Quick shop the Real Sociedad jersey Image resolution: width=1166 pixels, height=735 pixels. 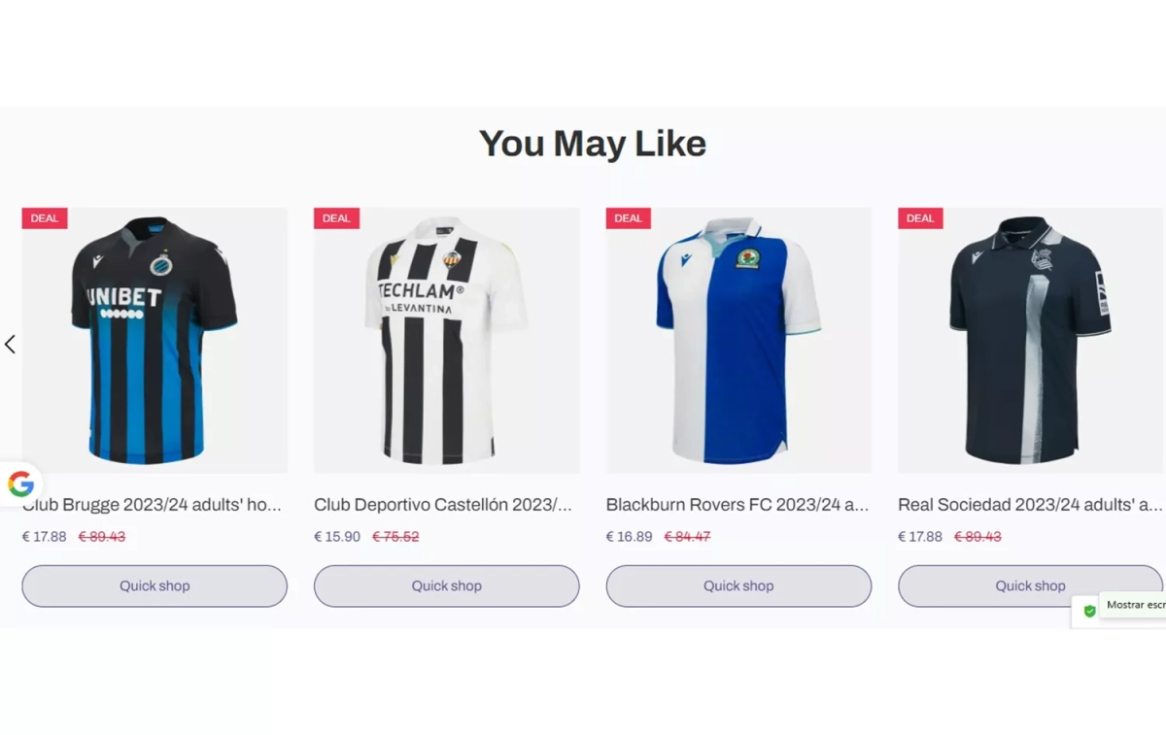1001,586
